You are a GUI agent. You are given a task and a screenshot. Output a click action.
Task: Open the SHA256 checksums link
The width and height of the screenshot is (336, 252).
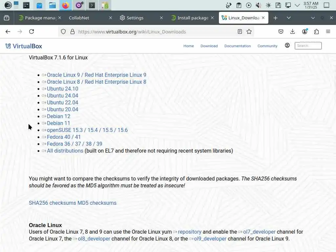coord(52,203)
